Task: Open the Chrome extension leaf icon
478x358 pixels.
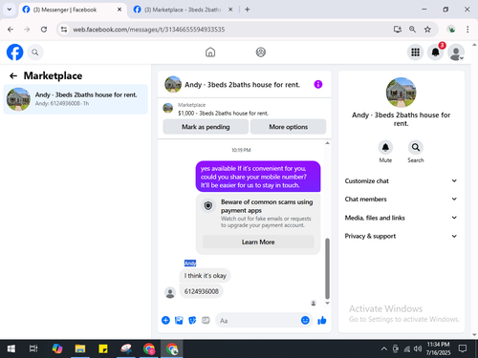Action: click(451, 30)
